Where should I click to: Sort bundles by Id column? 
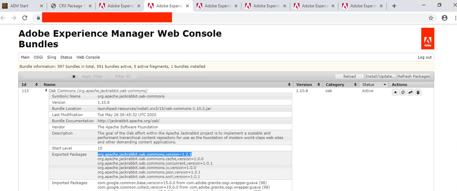(x=29, y=85)
